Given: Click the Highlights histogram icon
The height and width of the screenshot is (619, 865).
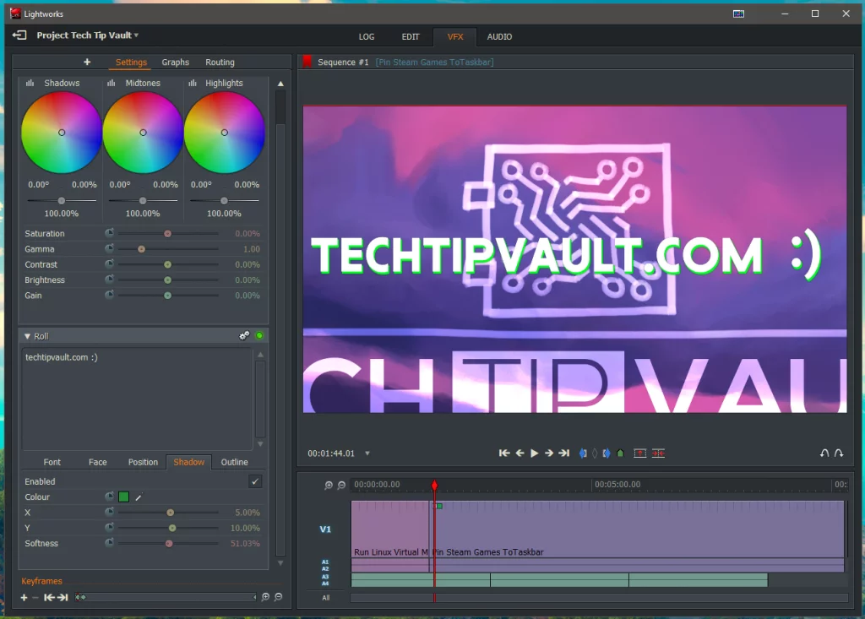Looking at the screenshot, I should click(192, 83).
